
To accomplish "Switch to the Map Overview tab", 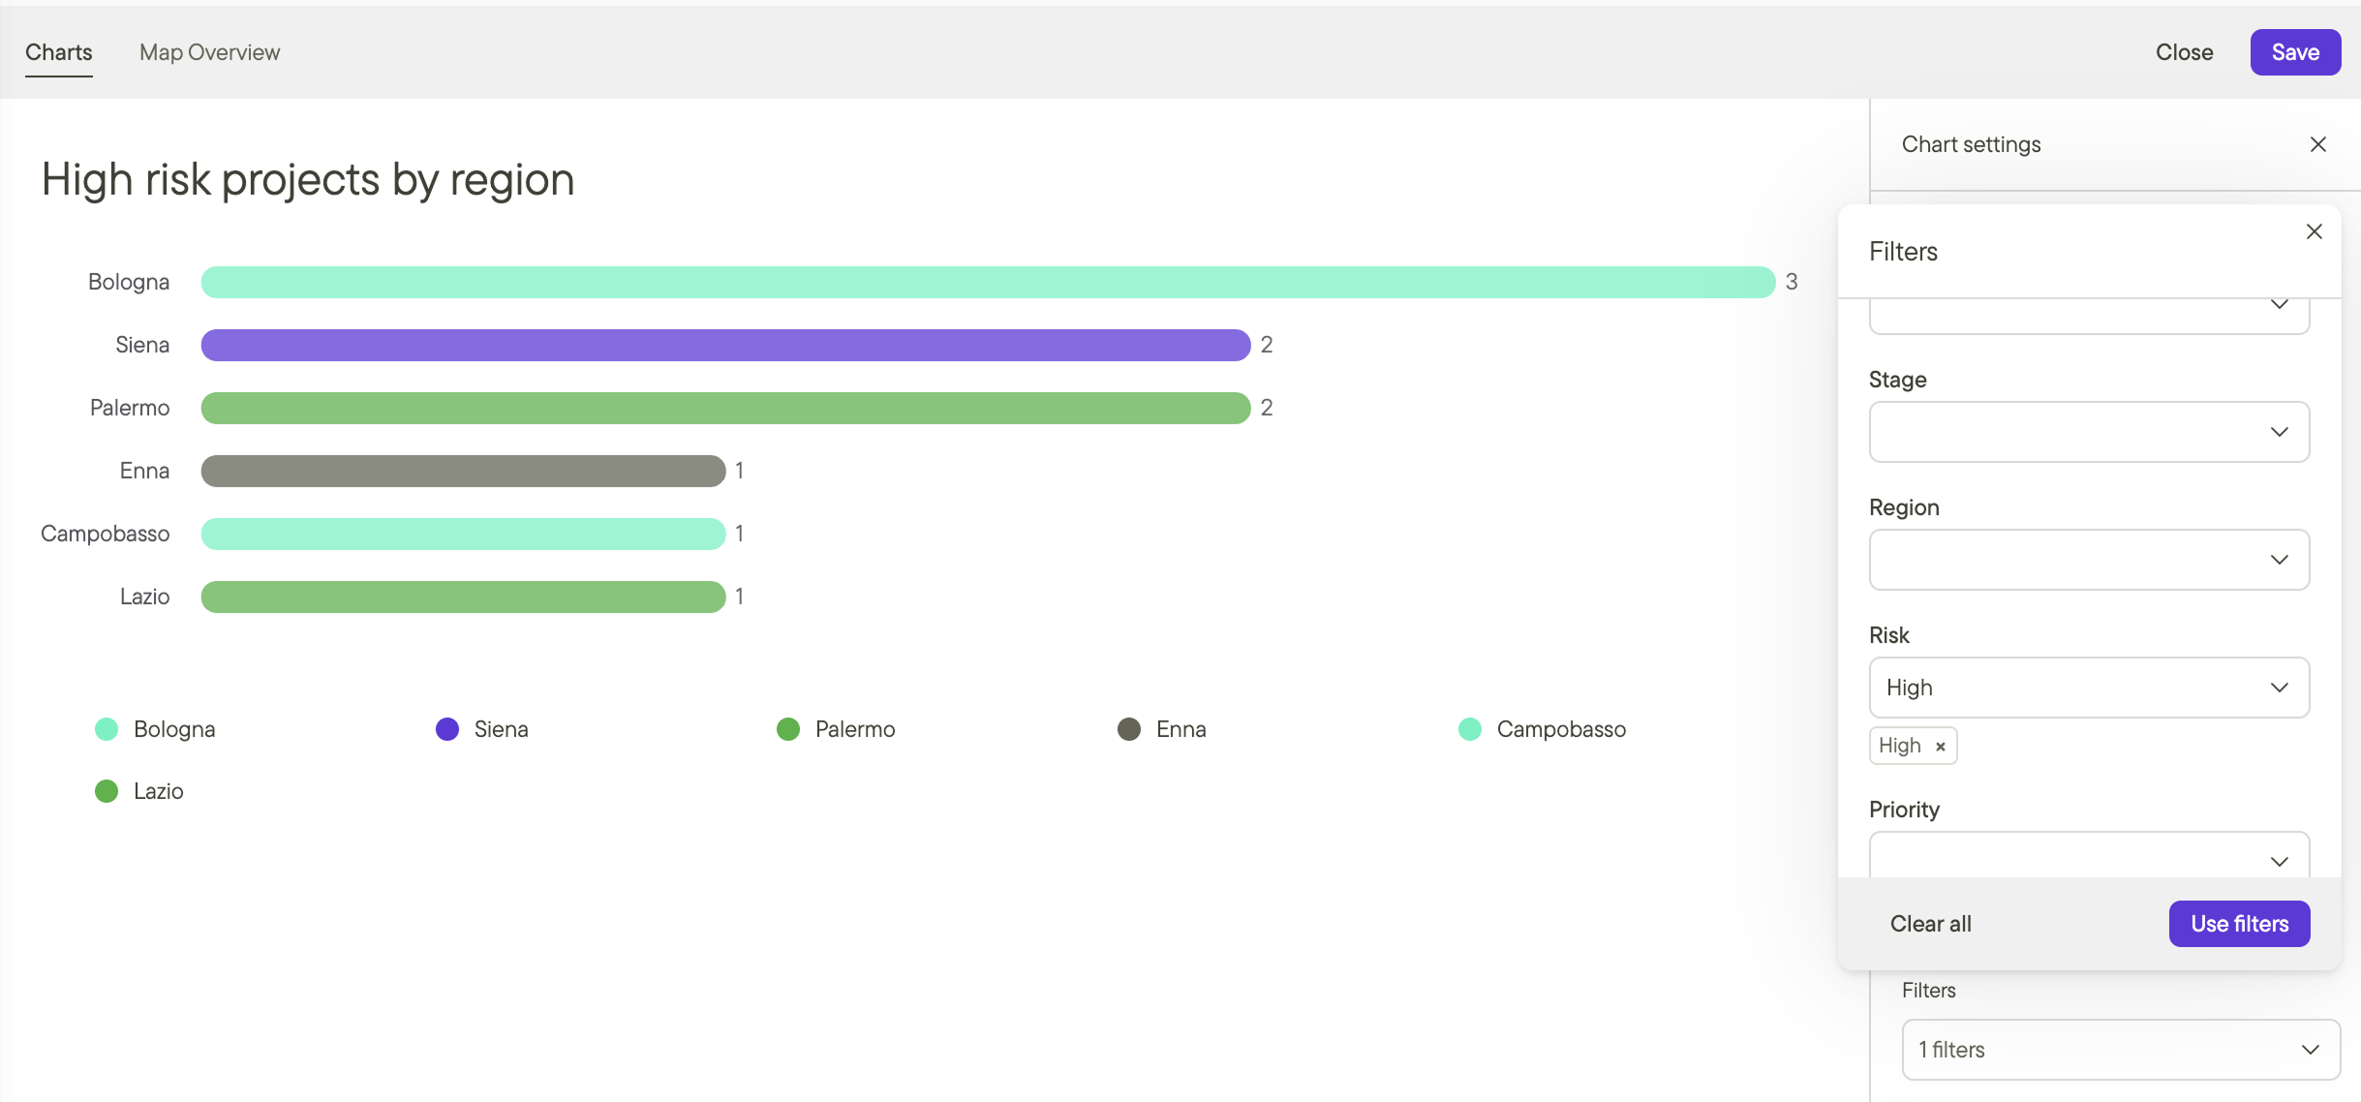I will coord(209,52).
